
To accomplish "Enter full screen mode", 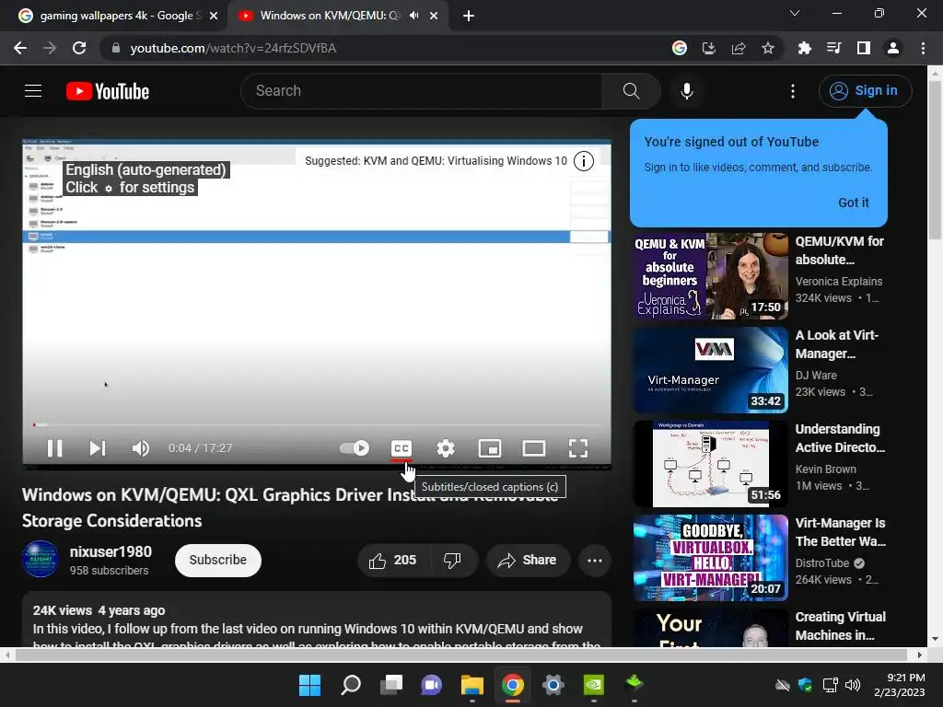I will pos(578,448).
